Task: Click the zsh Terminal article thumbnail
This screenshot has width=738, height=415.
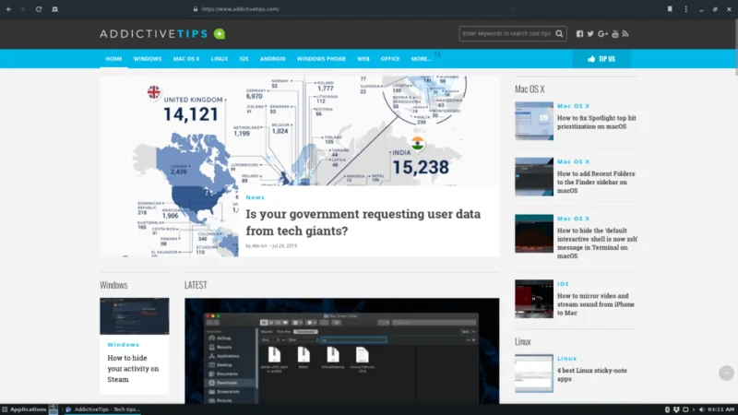Action: pyautogui.click(x=534, y=233)
